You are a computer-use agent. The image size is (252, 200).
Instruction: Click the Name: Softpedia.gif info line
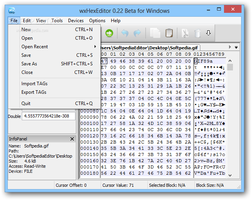click(x=29, y=146)
